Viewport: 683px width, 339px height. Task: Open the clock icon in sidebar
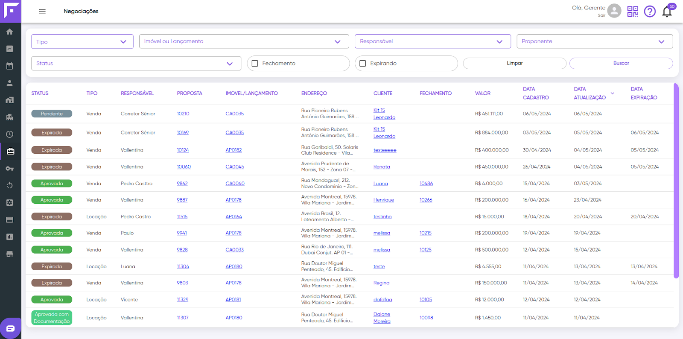(x=9, y=134)
